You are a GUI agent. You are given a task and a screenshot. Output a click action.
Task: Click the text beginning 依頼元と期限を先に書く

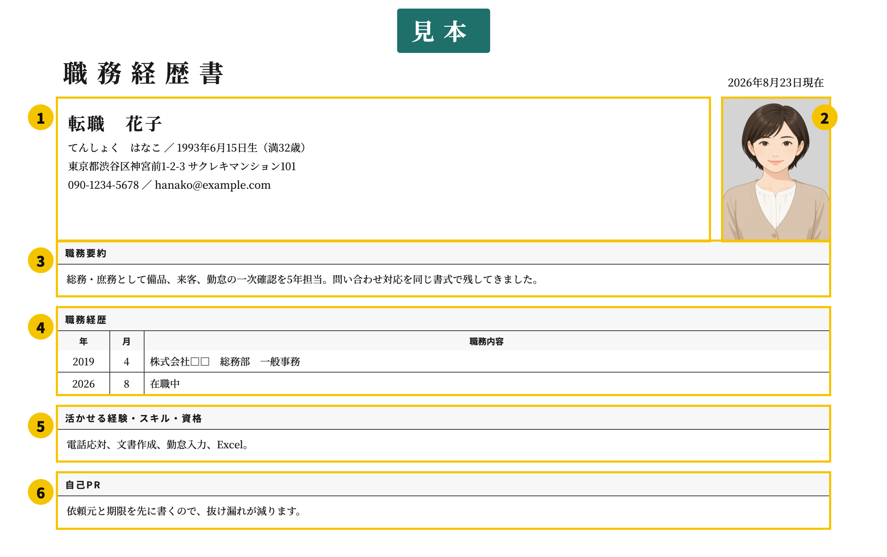point(184,511)
